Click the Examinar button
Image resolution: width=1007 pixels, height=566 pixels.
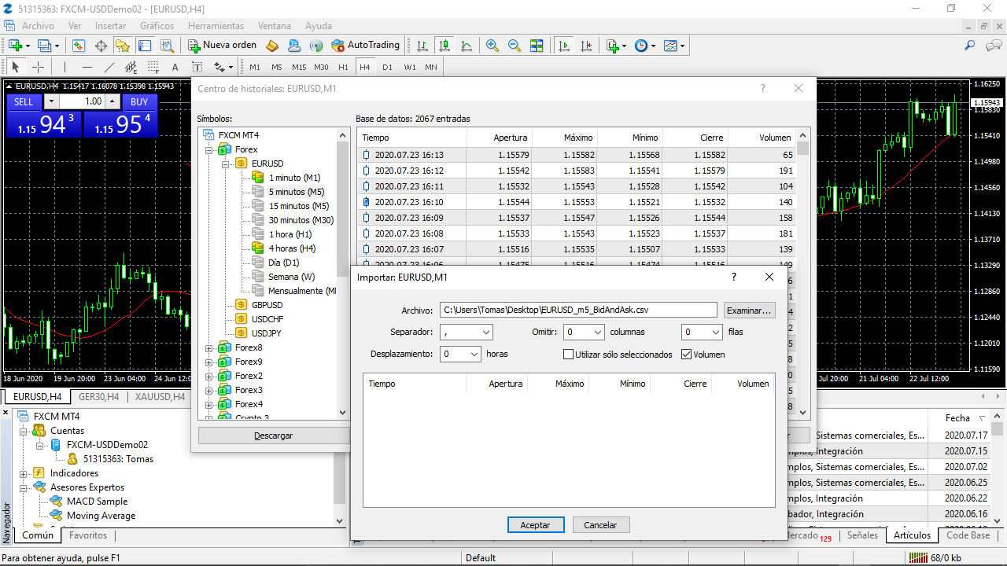point(749,311)
